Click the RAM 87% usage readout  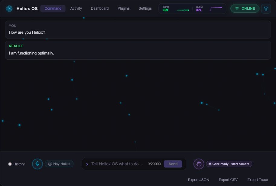point(199,8)
